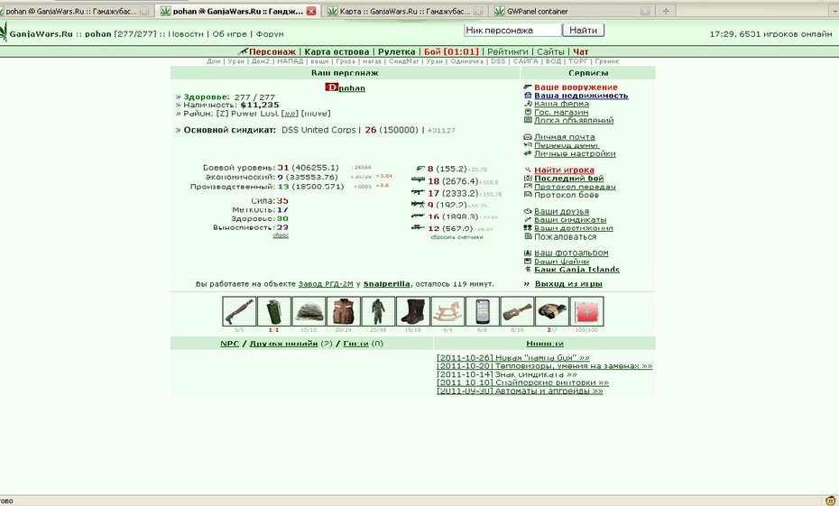Click the Найти button

[583, 31]
